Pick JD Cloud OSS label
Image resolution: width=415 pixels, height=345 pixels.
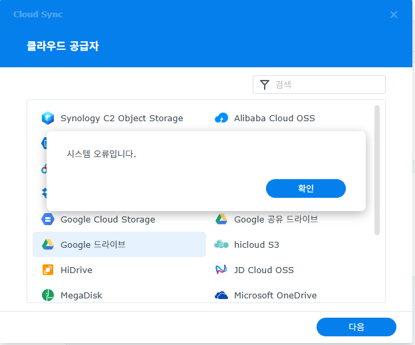[264, 270]
